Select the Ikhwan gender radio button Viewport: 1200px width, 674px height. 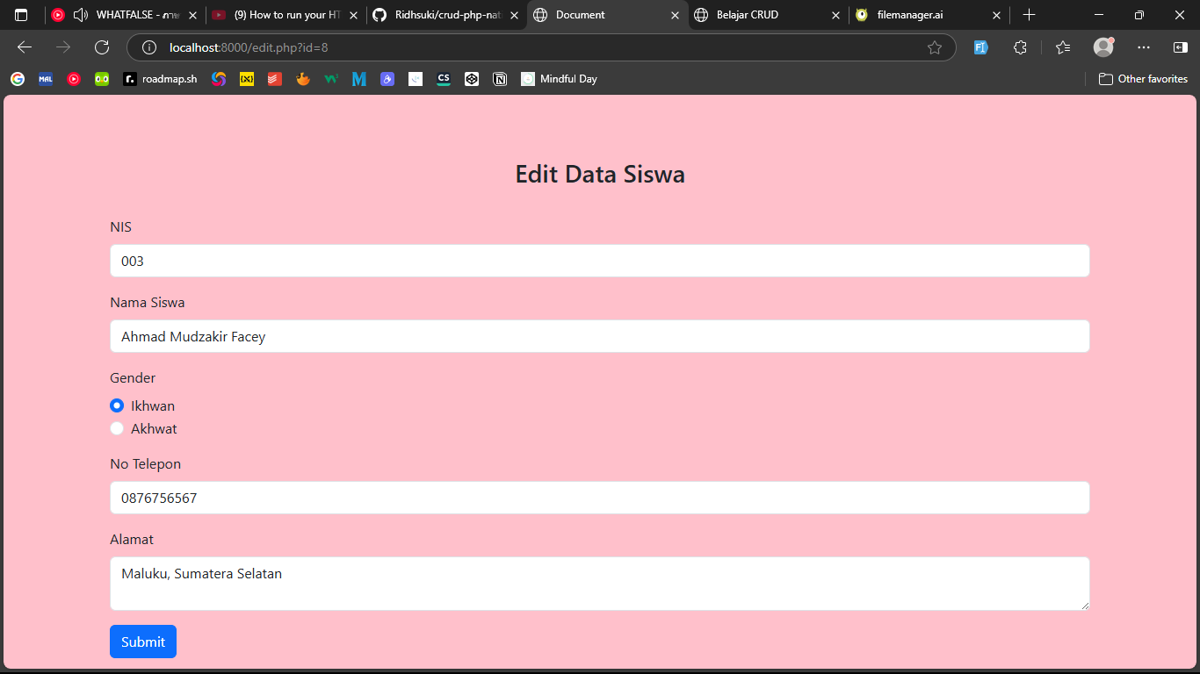coord(117,405)
